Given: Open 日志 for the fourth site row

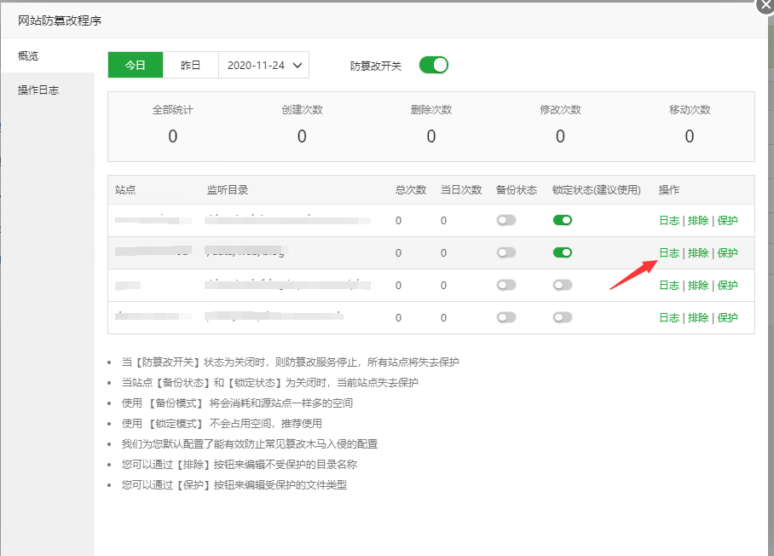Looking at the screenshot, I should point(669,317).
